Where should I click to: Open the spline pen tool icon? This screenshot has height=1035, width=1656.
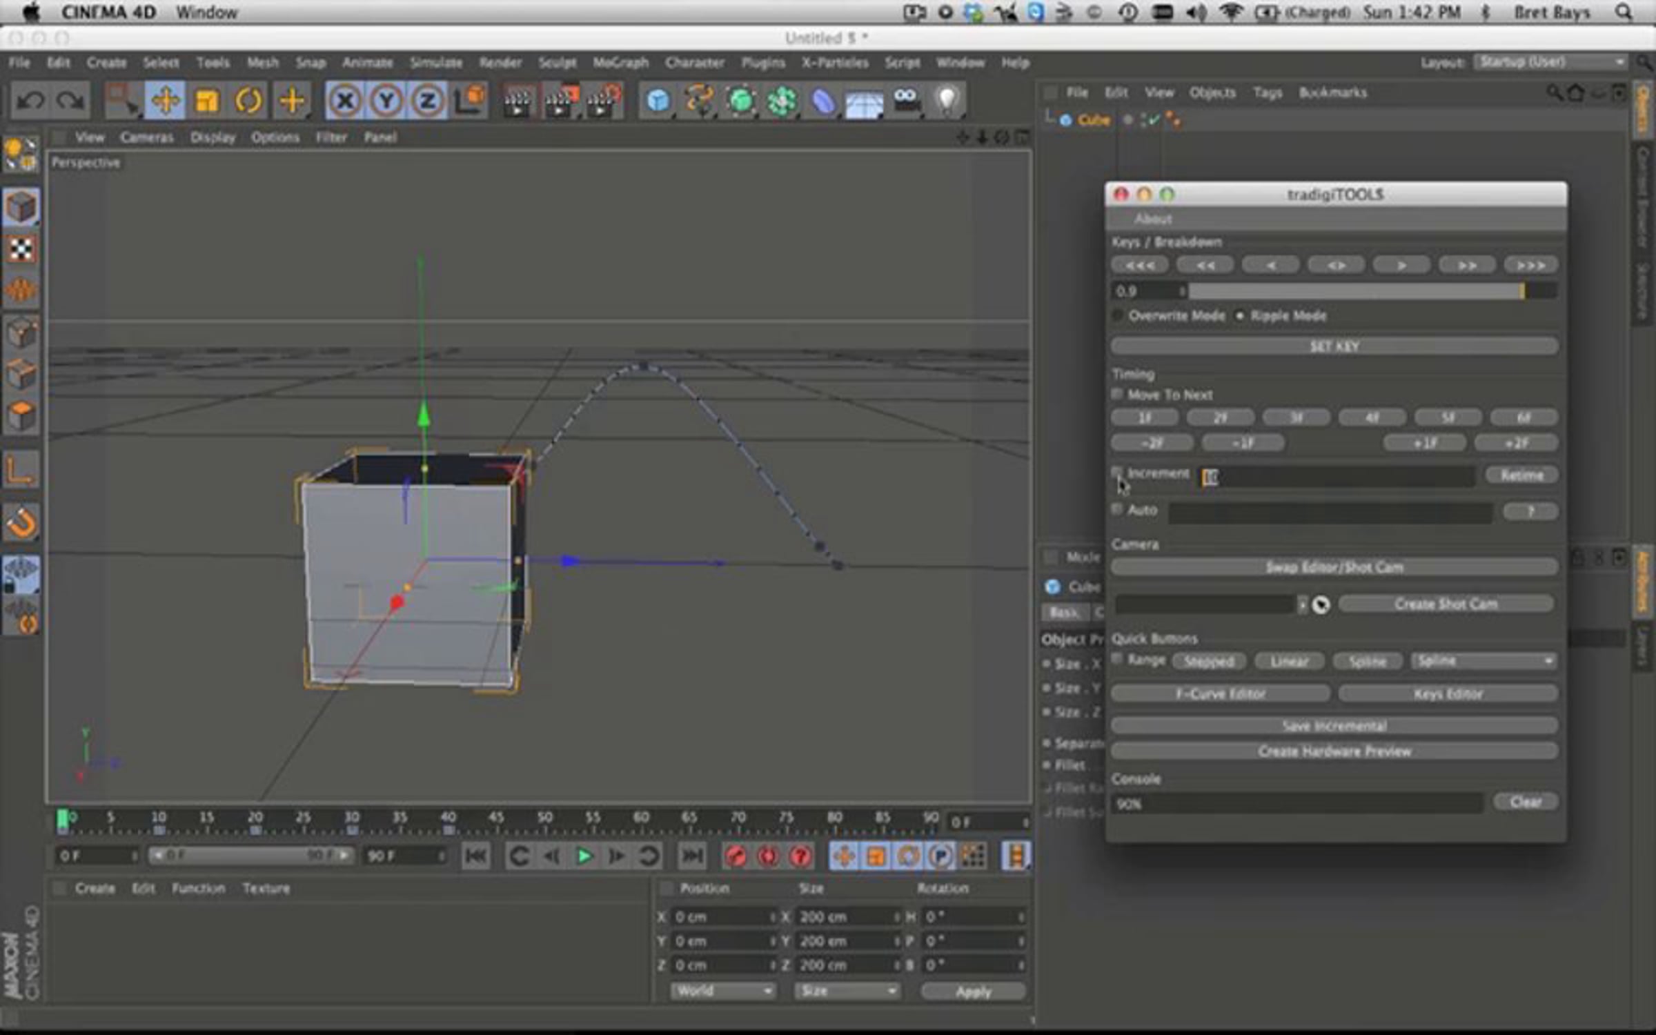[699, 101]
